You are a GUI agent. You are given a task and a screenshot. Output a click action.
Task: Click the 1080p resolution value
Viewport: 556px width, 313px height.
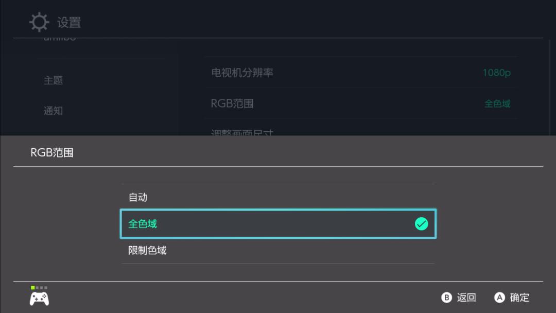[496, 73]
